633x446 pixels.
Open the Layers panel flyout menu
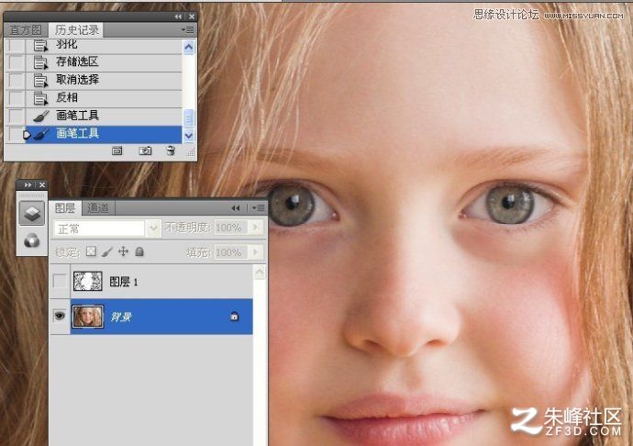[x=259, y=208]
